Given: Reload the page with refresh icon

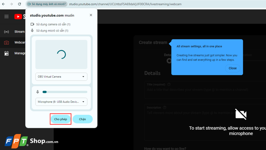Looking at the screenshot, I should 20,4.
